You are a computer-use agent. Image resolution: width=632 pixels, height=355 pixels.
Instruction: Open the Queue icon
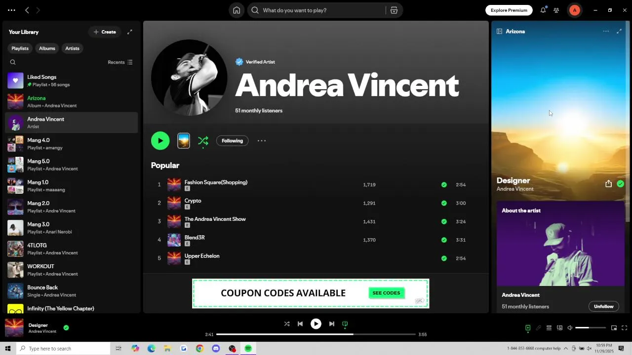pyautogui.click(x=549, y=328)
